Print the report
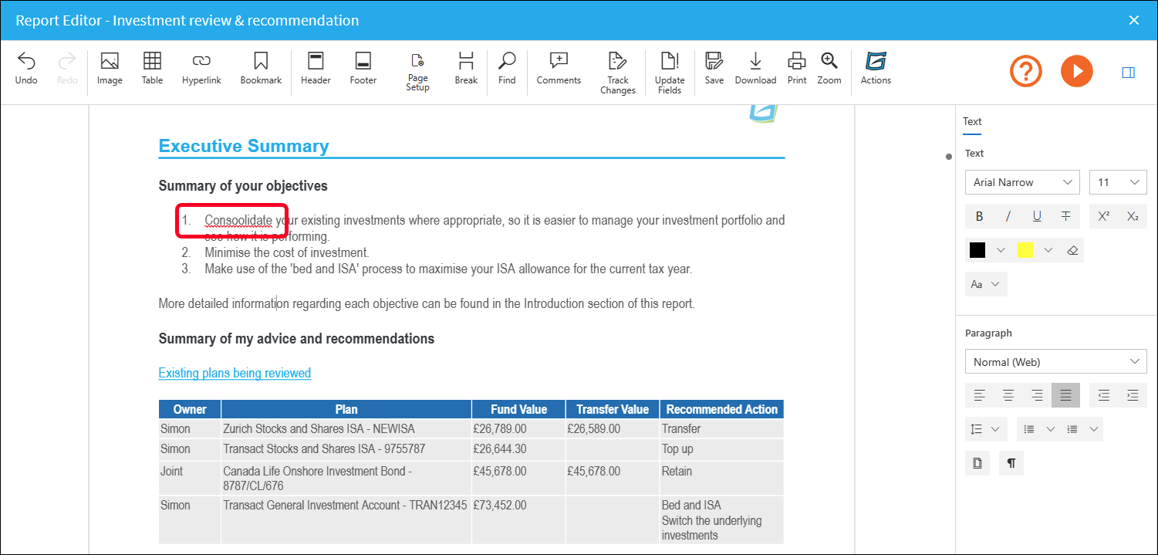The height and width of the screenshot is (555, 1158). (x=797, y=69)
